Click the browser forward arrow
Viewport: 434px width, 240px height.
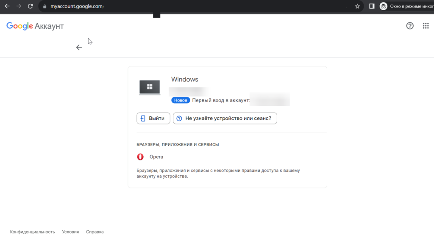19,6
